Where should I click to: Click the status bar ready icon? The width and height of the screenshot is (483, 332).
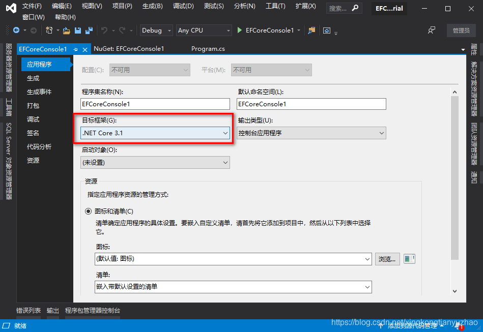coord(6,325)
